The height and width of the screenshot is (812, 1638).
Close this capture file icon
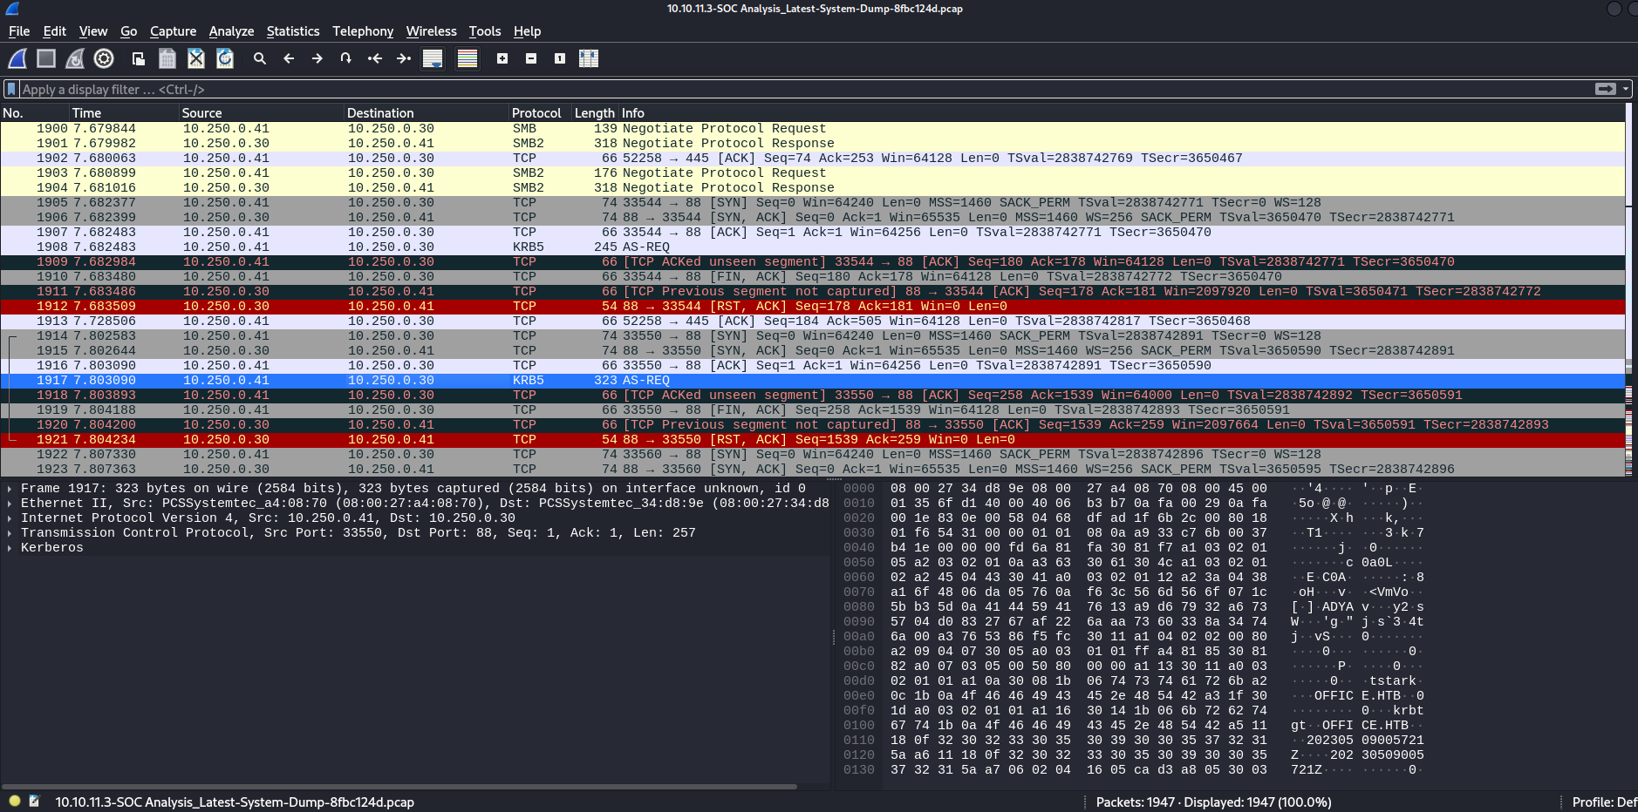[196, 58]
